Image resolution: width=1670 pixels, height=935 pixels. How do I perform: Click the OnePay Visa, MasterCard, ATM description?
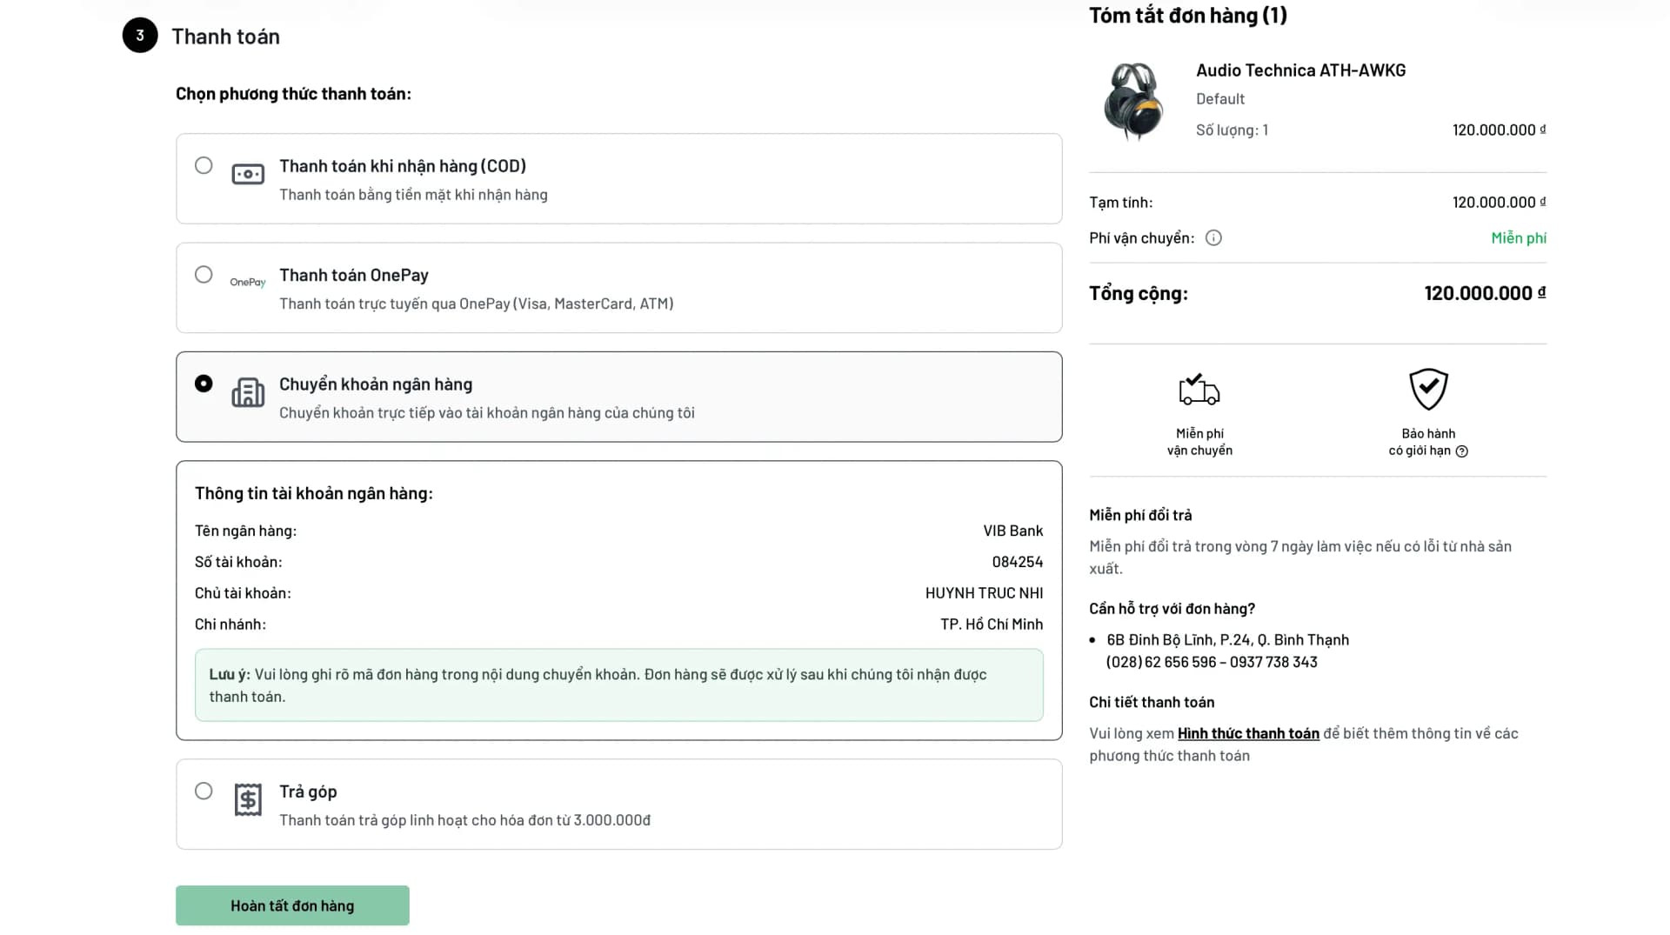coord(477,304)
